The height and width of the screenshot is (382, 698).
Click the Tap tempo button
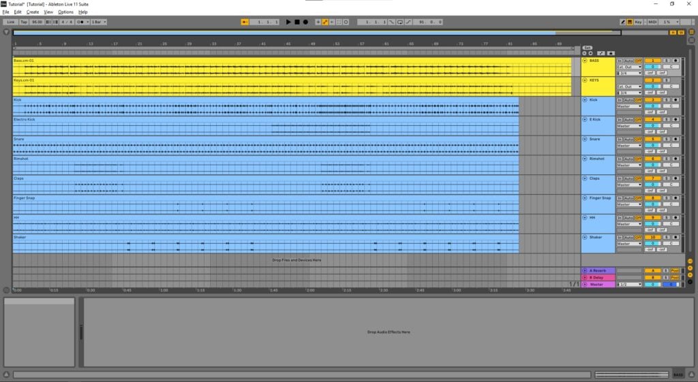click(24, 22)
